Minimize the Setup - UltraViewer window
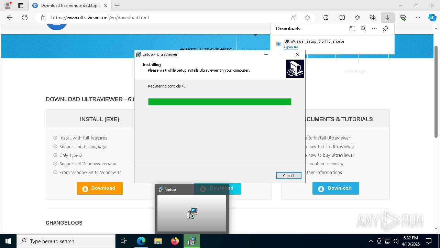 (266, 54)
